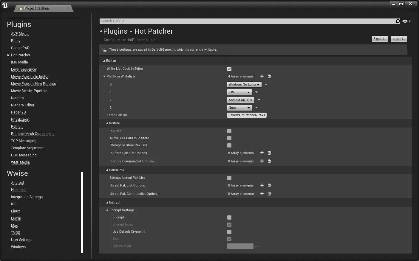This screenshot has height=261, width=419.
Task: Enable Storage Unreal Pak List checkbox
Action: pos(229,178)
